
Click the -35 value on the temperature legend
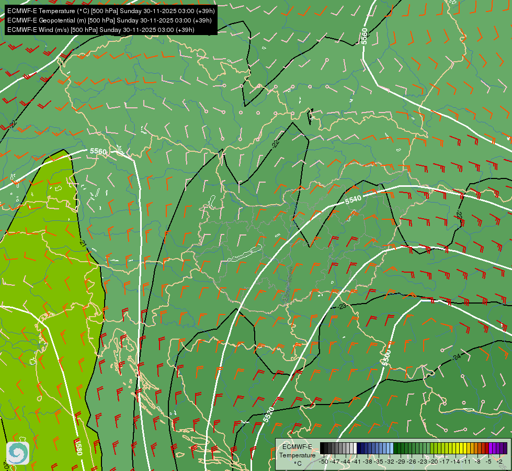tap(379, 462)
